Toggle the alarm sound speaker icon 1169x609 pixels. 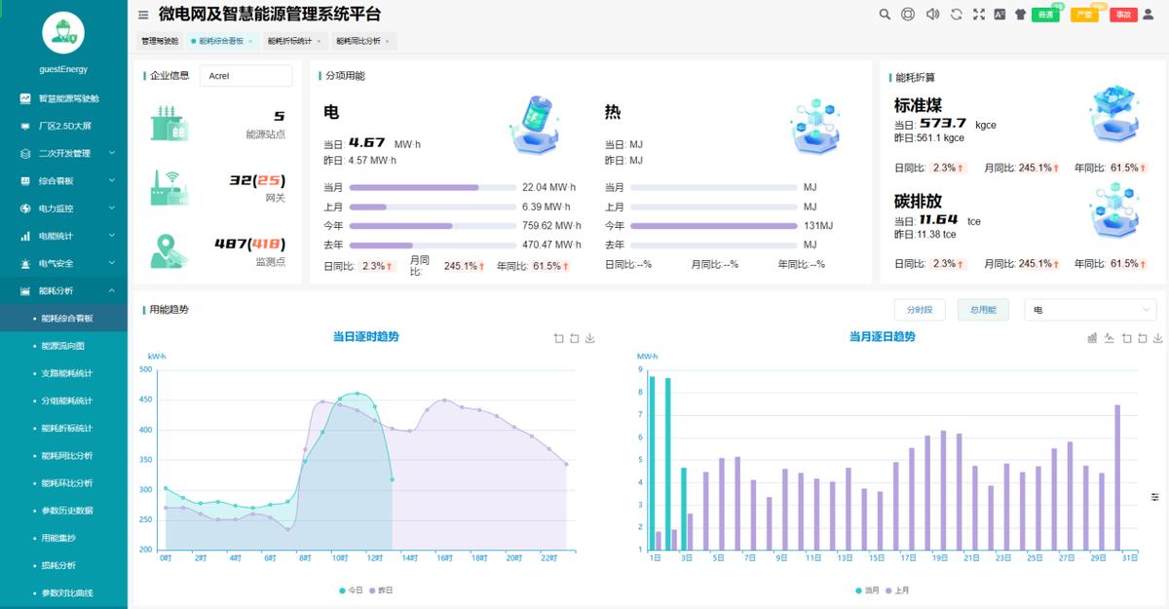932,15
